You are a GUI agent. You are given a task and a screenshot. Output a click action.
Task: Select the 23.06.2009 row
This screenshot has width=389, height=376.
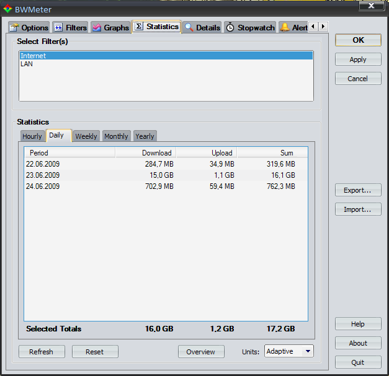click(166, 175)
